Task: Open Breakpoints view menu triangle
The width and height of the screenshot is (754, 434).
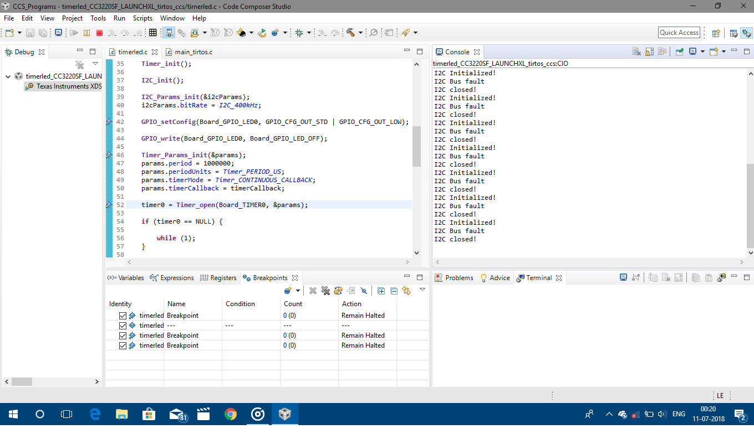Action: click(422, 290)
